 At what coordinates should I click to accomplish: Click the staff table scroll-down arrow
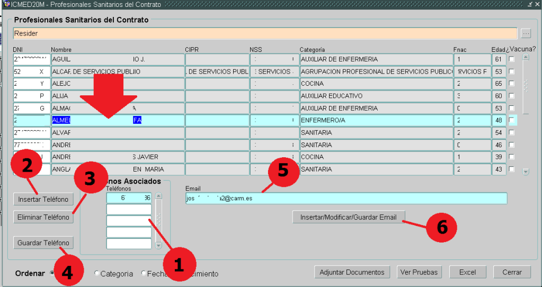coord(526,172)
